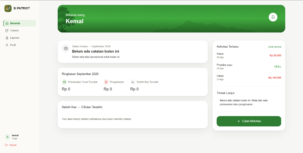Log out using the Keluar link

point(11,145)
